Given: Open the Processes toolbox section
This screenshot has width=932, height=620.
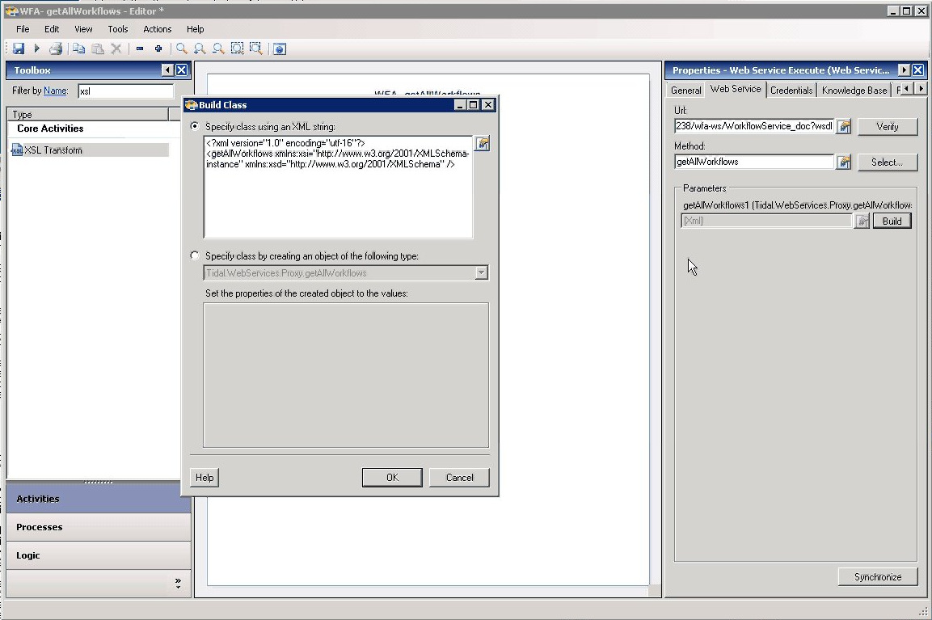Looking at the screenshot, I should click(98, 527).
